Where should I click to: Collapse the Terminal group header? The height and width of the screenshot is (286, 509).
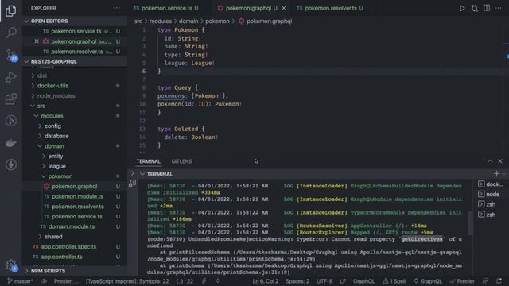click(x=157, y=174)
